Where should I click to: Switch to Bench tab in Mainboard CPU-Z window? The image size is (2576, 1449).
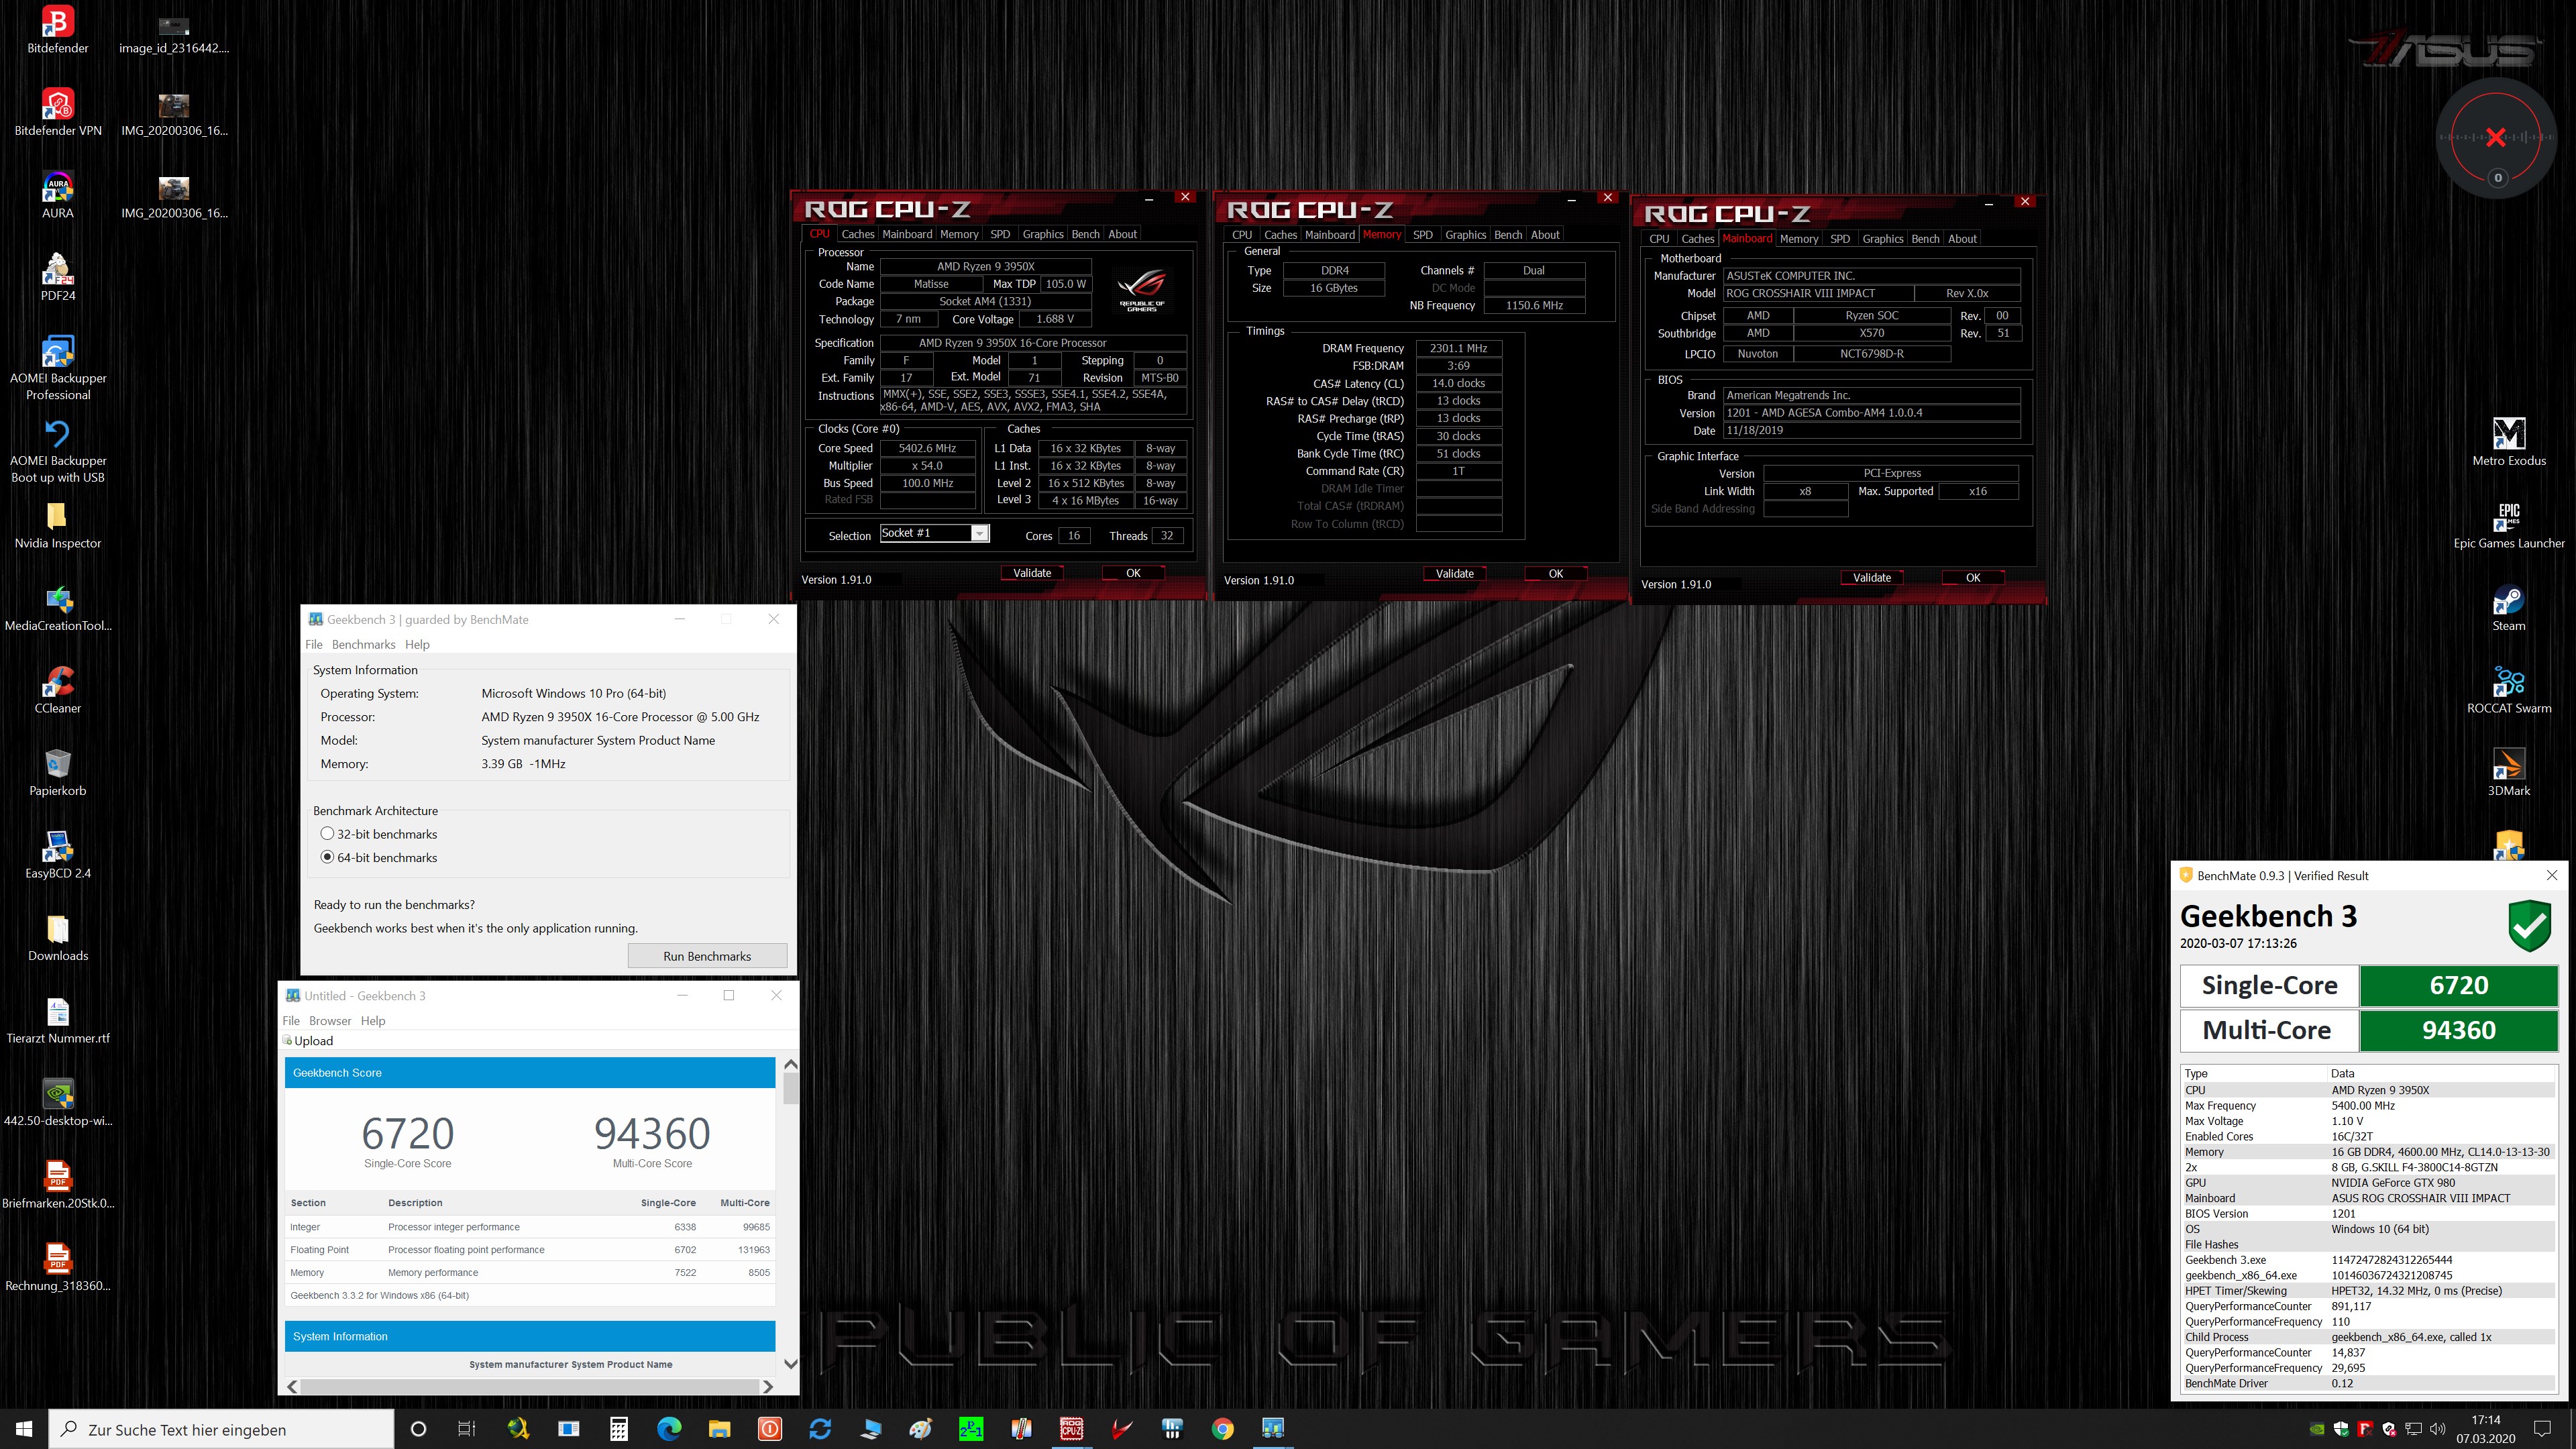point(1925,239)
